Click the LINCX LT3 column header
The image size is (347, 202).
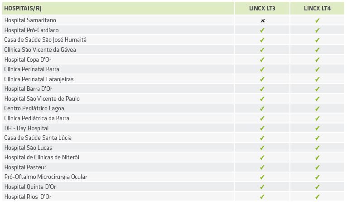[x=262, y=9]
